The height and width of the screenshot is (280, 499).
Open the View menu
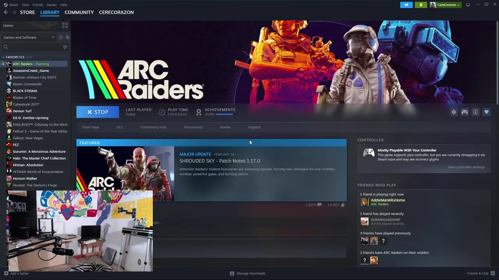click(25, 5)
